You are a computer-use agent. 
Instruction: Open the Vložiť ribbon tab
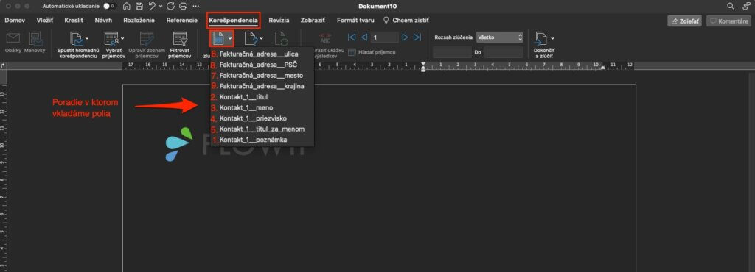(45, 20)
